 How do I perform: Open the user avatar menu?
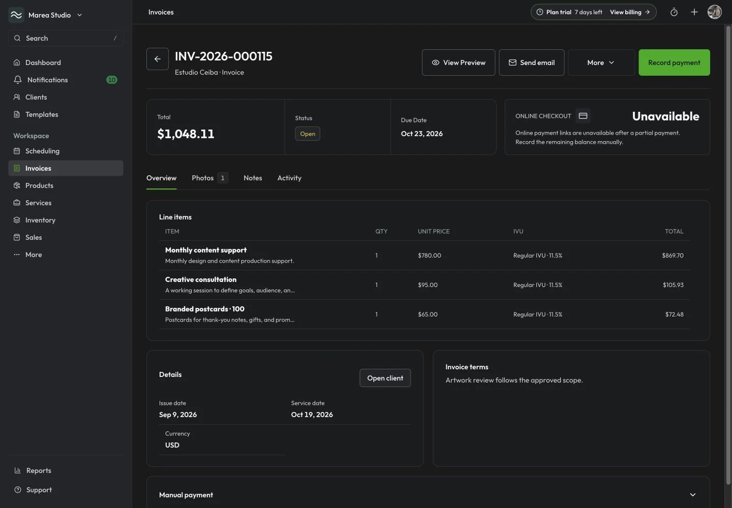point(715,12)
